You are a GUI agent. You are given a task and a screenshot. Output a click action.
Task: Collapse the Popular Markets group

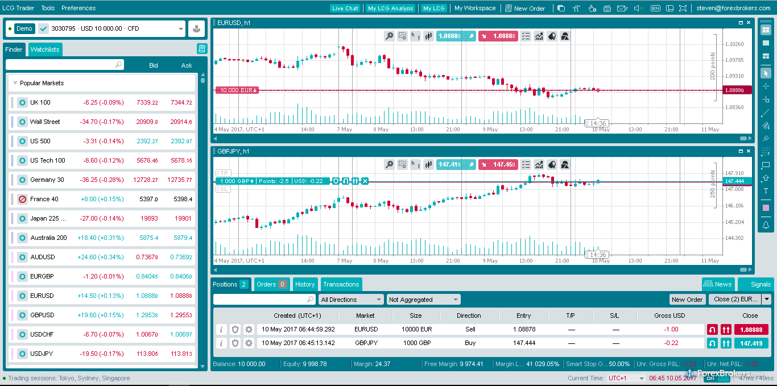point(15,83)
